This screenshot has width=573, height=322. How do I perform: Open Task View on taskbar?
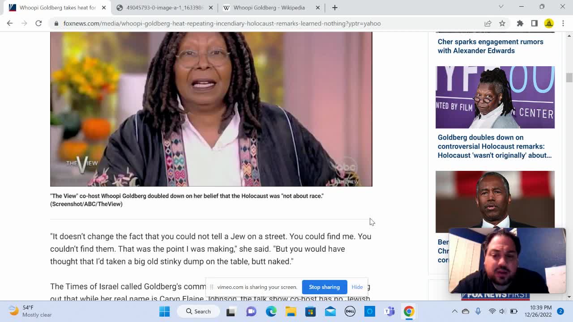pyautogui.click(x=231, y=311)
